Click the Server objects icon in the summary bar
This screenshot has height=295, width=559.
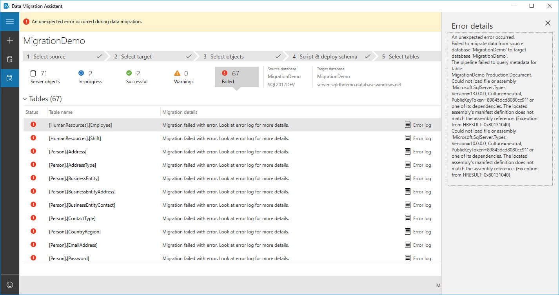coord(33,74)
